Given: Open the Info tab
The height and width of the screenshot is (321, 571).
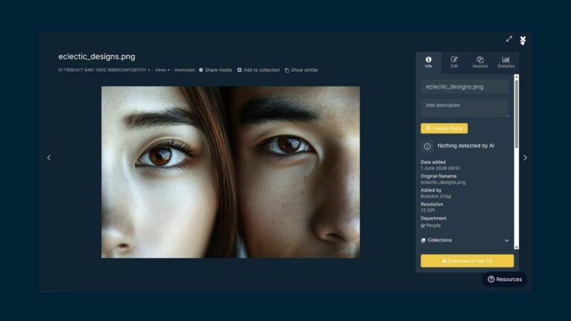Looking at the screenshot, I should point(428,62).
